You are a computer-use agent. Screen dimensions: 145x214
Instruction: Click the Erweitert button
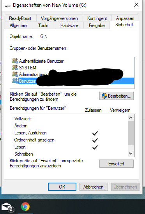pyautogui.click(x=117, y=164)
